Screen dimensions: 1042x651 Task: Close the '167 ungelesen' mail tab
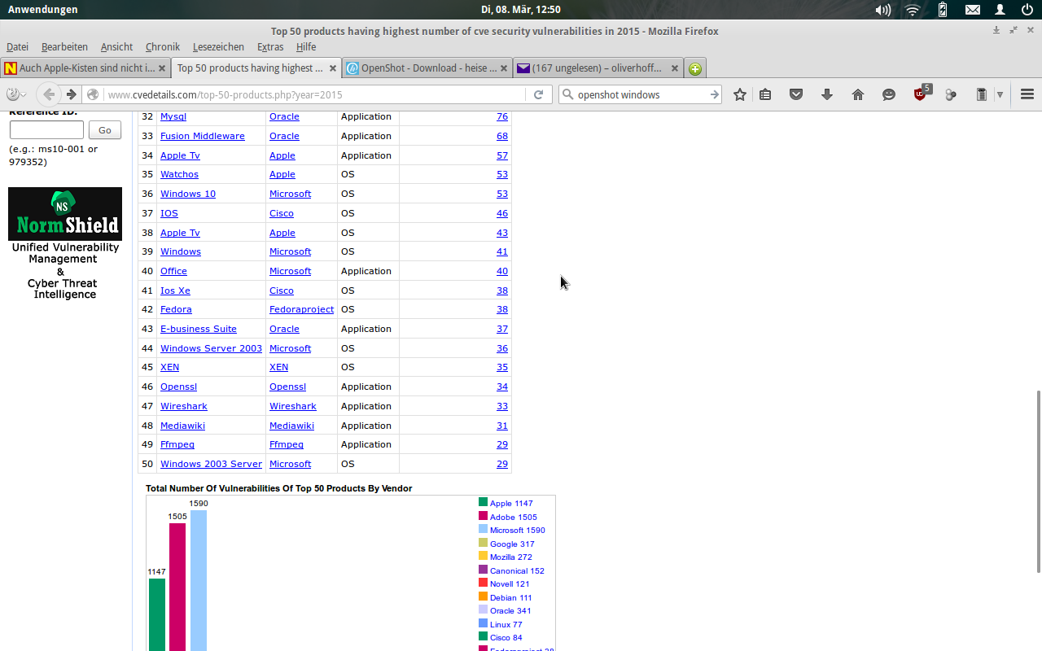click(673, 68)
